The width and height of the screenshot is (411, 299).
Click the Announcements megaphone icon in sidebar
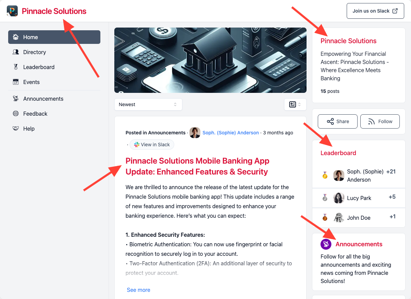(16, 98)
